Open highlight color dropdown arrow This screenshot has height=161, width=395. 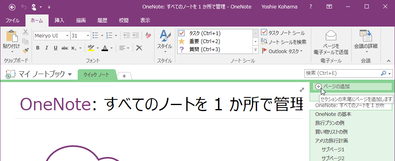click(98, 48)
